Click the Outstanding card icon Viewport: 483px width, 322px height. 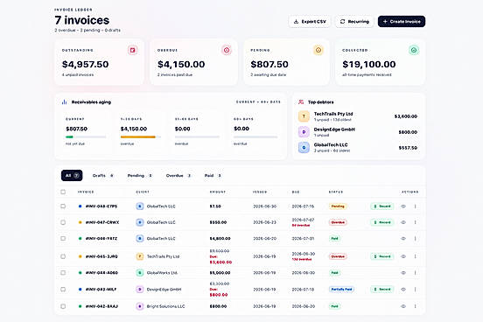tap(132, 50)
